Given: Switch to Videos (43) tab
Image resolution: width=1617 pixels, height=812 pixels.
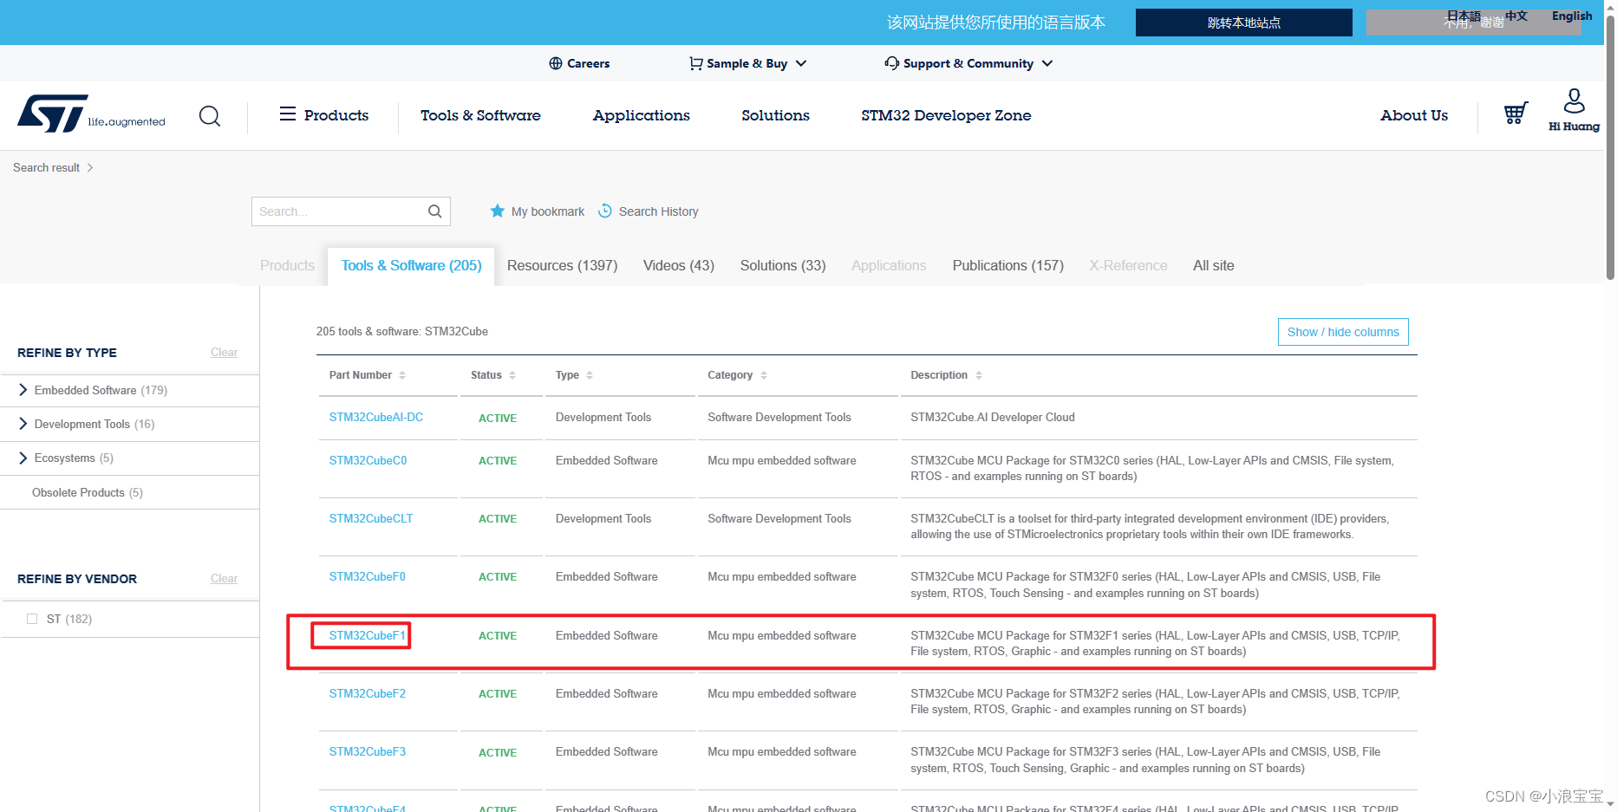Looking at the screenshot, I should click(679, 265).
